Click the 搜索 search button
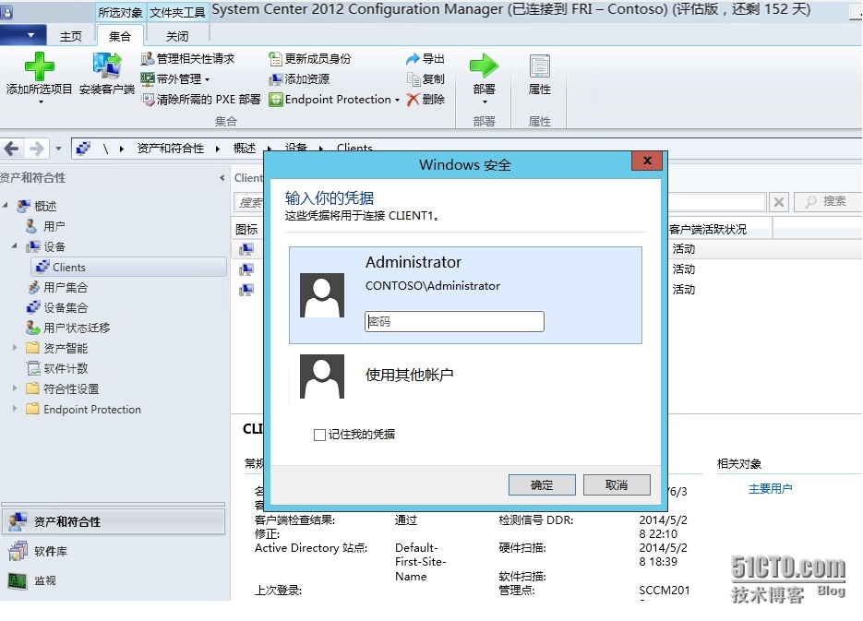The width and height of the screenshot is (863, 621). click(827, 201)
